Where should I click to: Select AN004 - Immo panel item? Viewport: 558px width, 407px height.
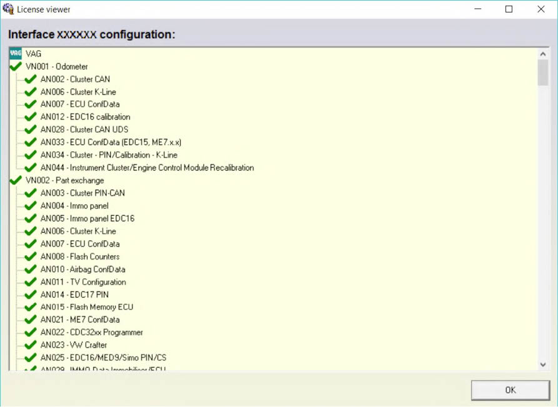tap(74, 206)
